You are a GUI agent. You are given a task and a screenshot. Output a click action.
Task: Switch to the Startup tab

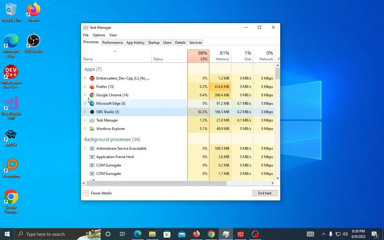(154, 43)
